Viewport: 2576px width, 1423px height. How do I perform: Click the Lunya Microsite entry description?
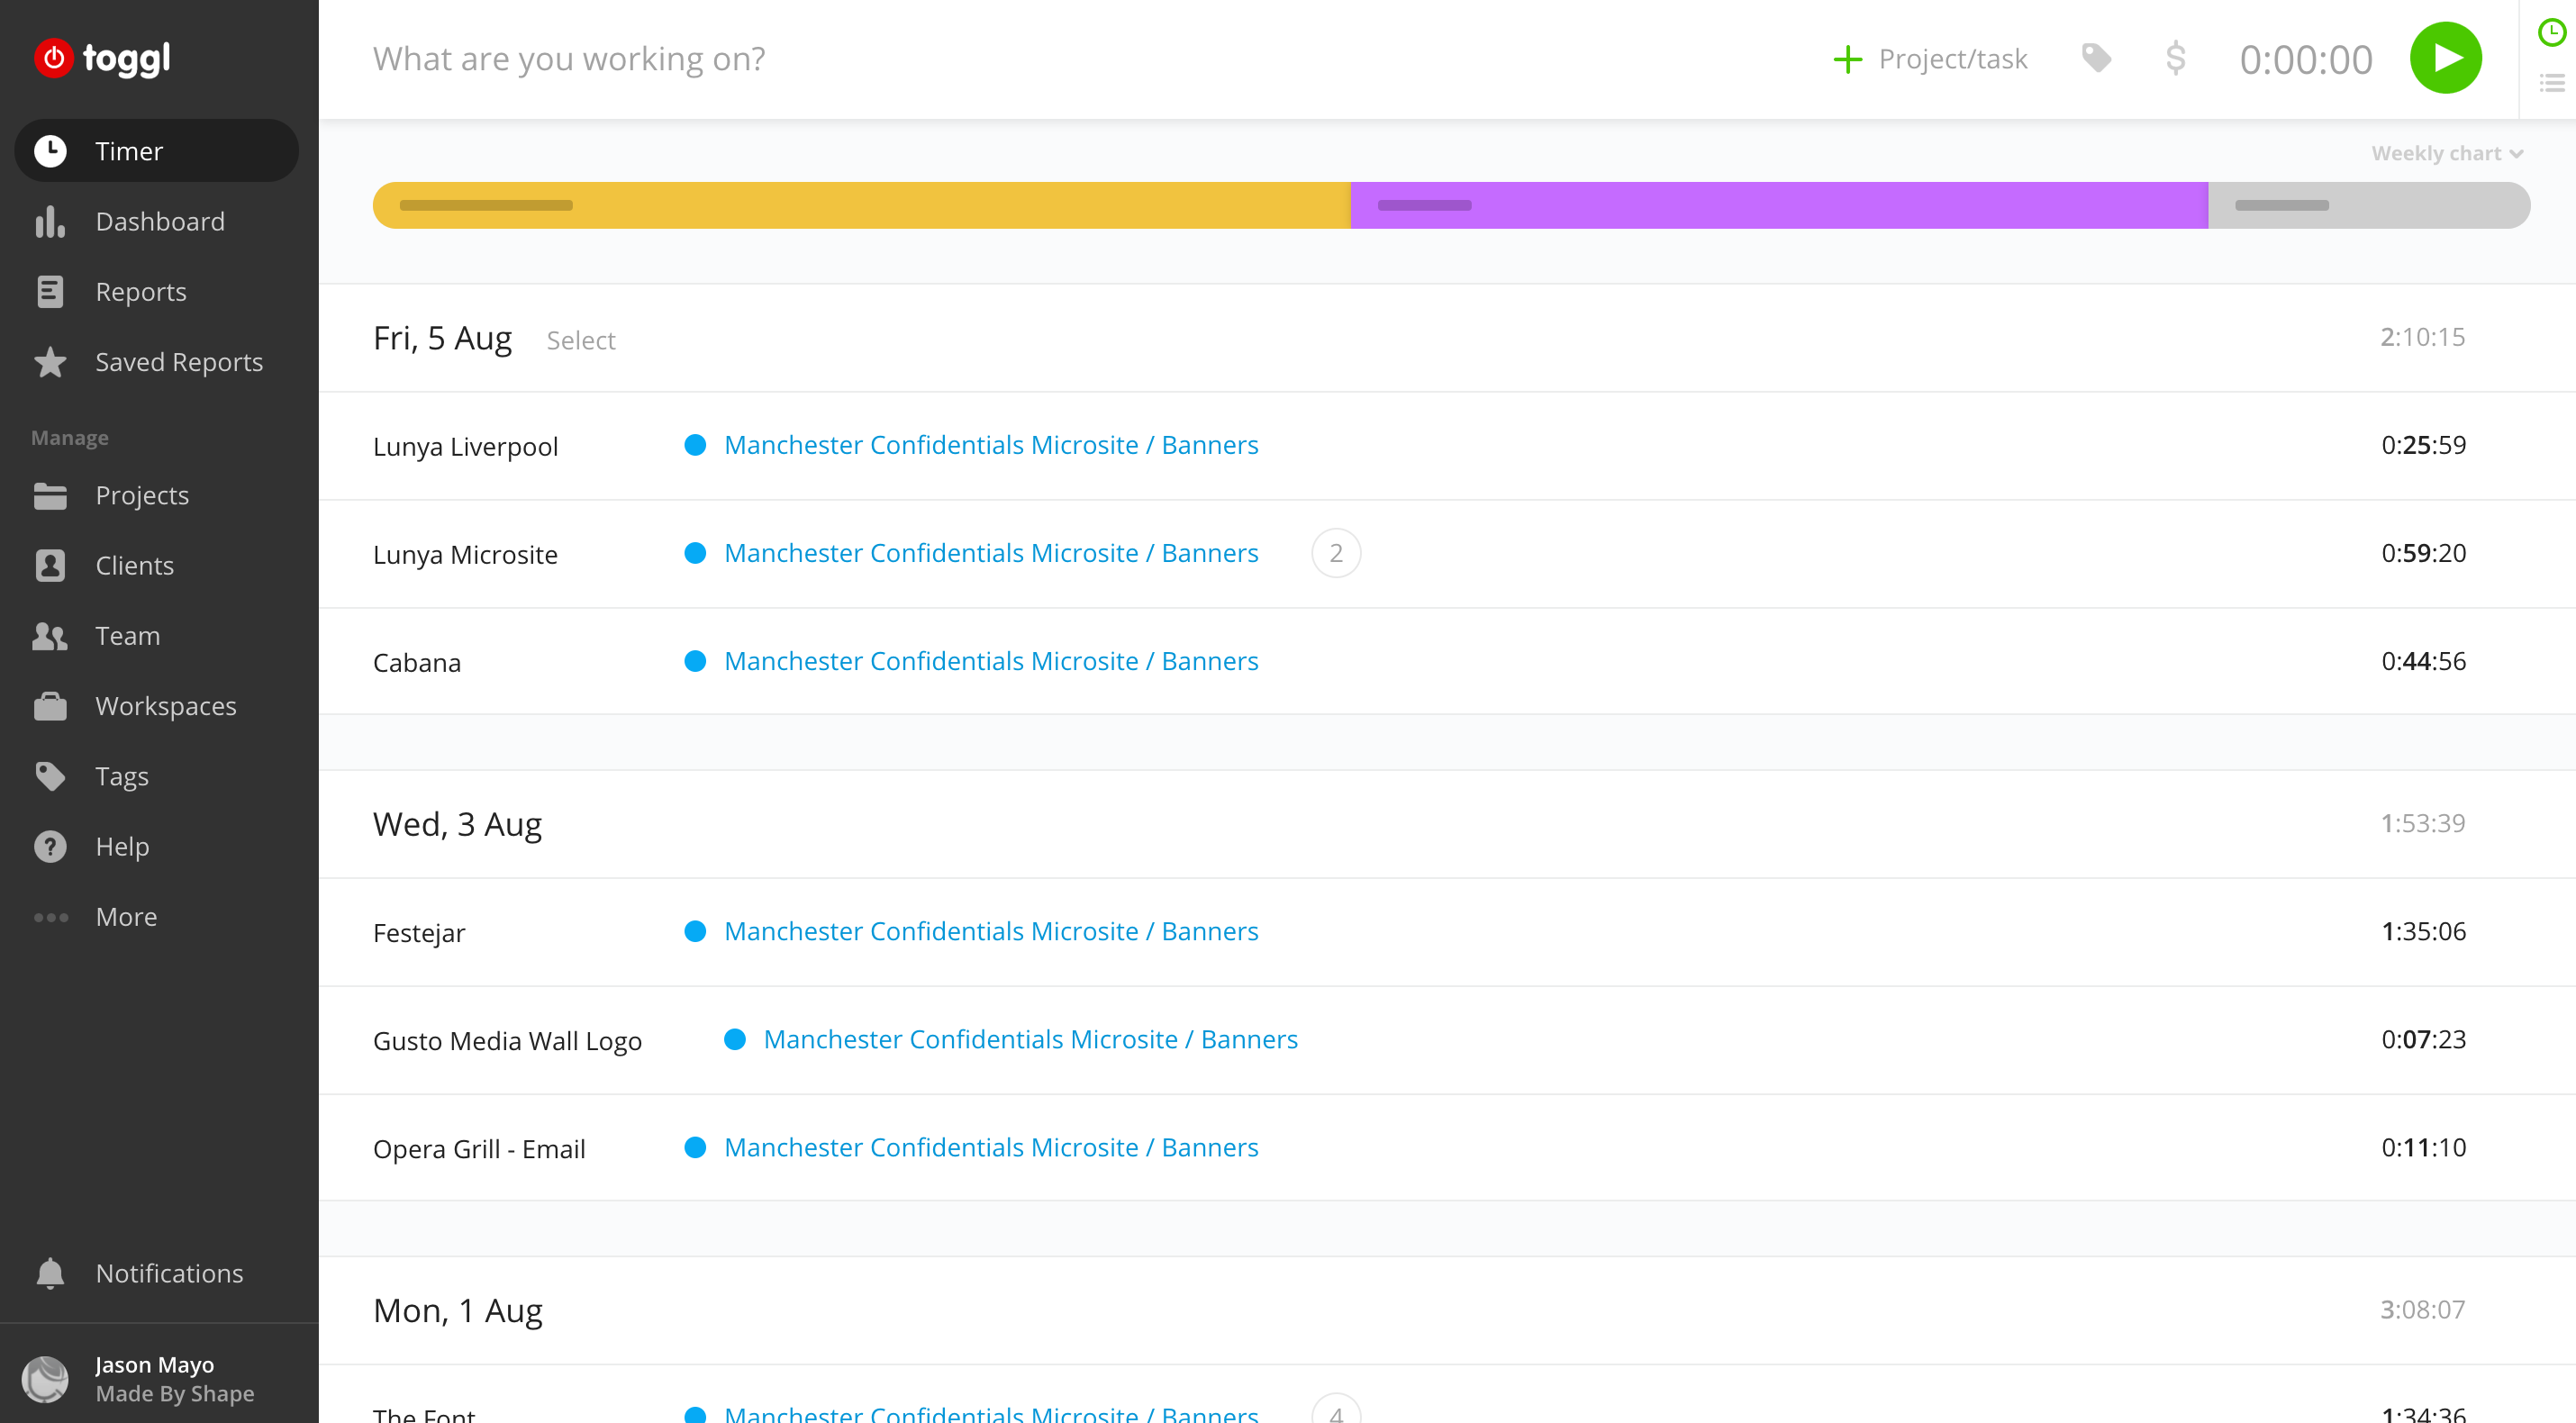point(465,555)
